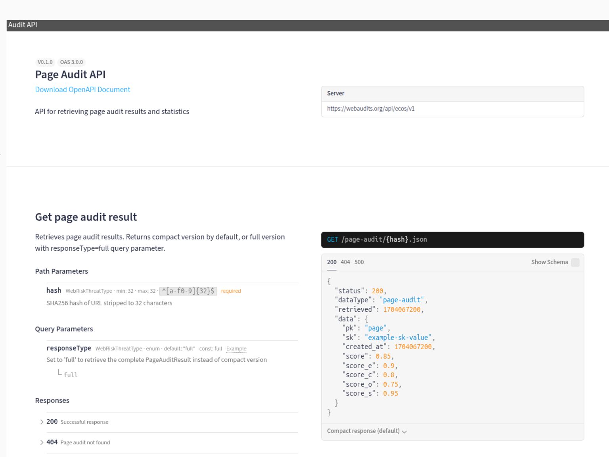Click the server URL https://webaudits.org/api/ecos/v1

point(371,108)
